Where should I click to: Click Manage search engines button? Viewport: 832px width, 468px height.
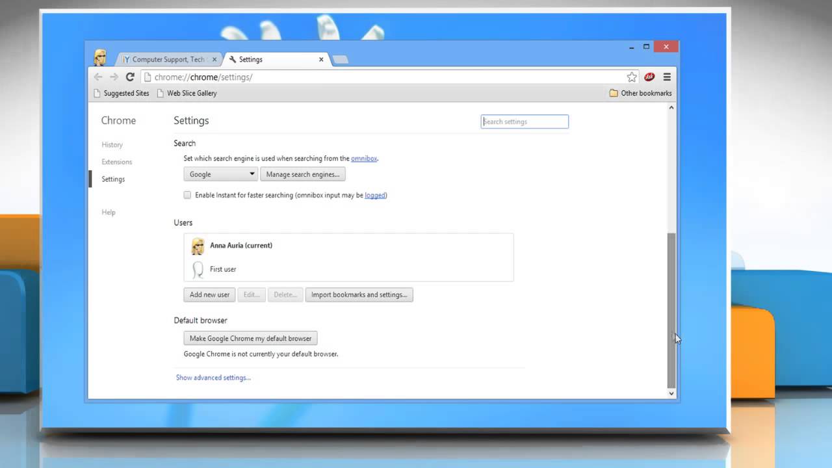pyautogui.click(x=302, y=174)
